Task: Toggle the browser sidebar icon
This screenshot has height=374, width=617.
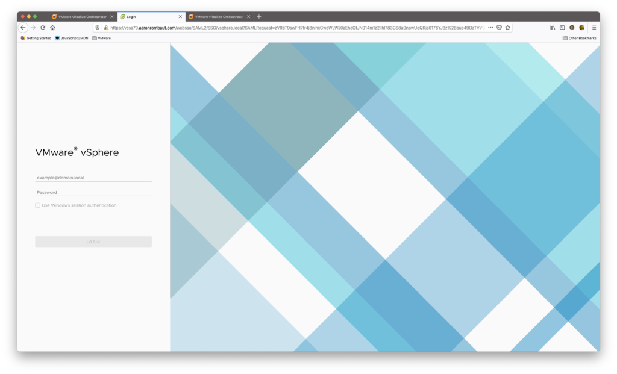Action: pyautogui.click(x=562, y=28)
